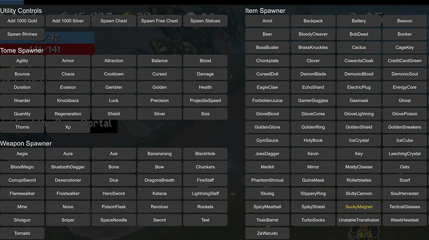Select the Frostwalker weapon
The width and height of the screenshot is (429, 240).
click(x=68, y=194)
